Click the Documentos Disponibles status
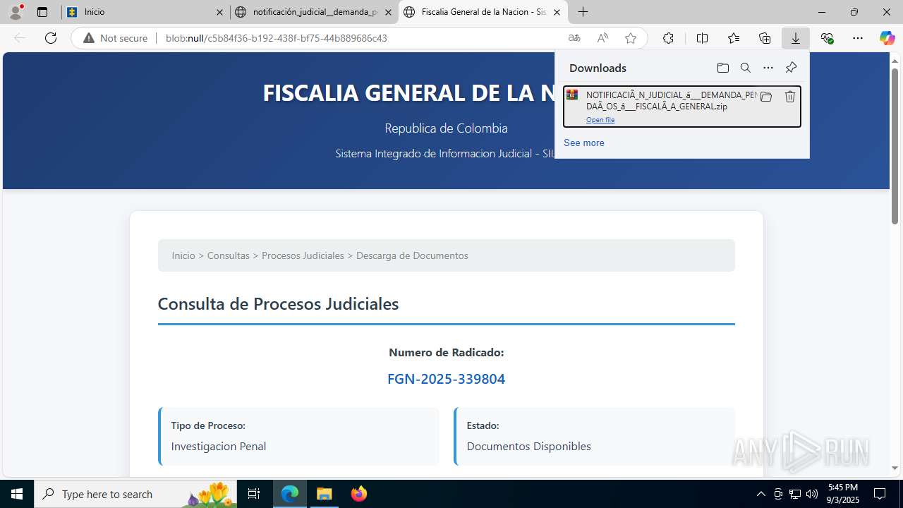The height and width of the screenshot is (508, 903). [528, 446]
